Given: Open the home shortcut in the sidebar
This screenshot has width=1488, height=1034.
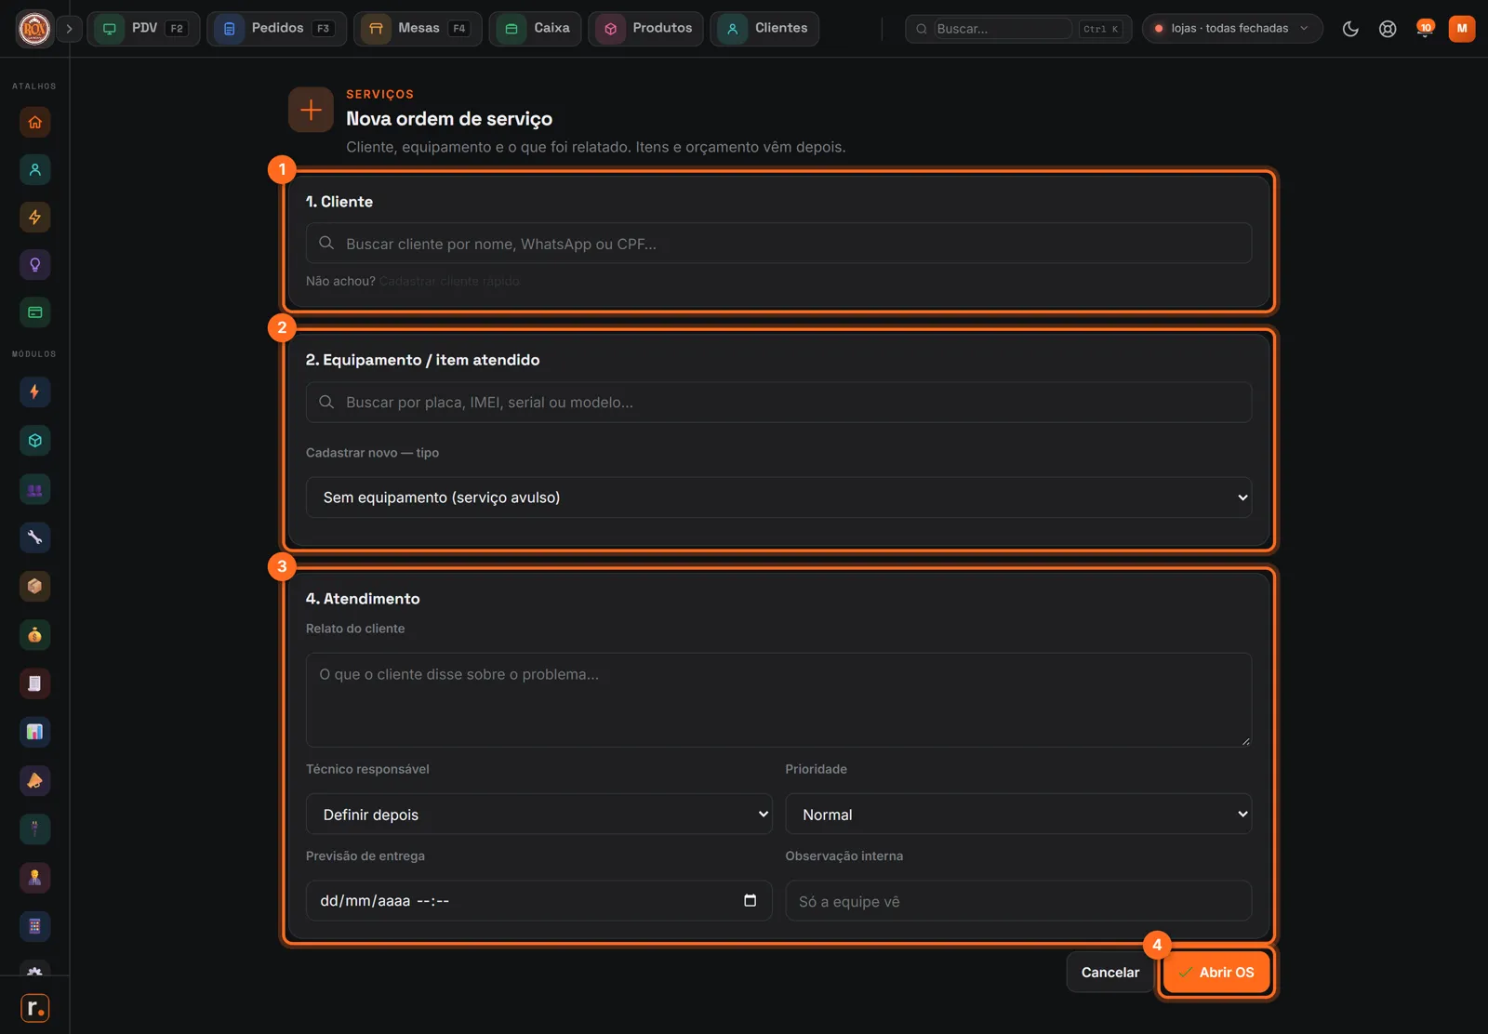Looking at the screenshot, I should click(x=35, y=122).
